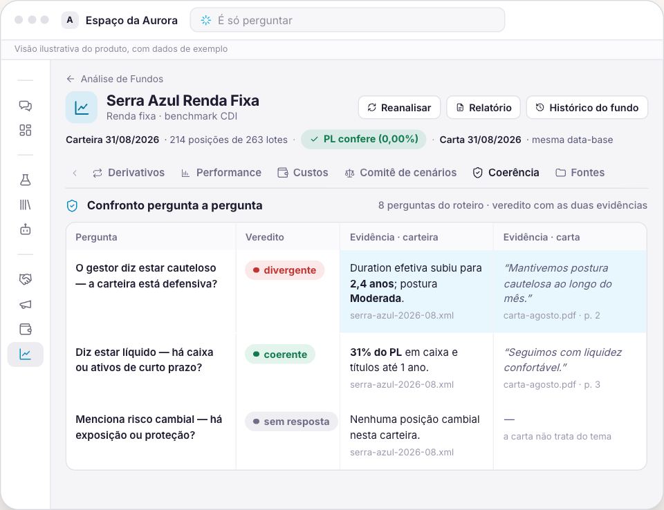This screenshot has width=664, height=510.
Task: Select the fund analysis chart sidebar icon
Action: (x=26, y=355)
